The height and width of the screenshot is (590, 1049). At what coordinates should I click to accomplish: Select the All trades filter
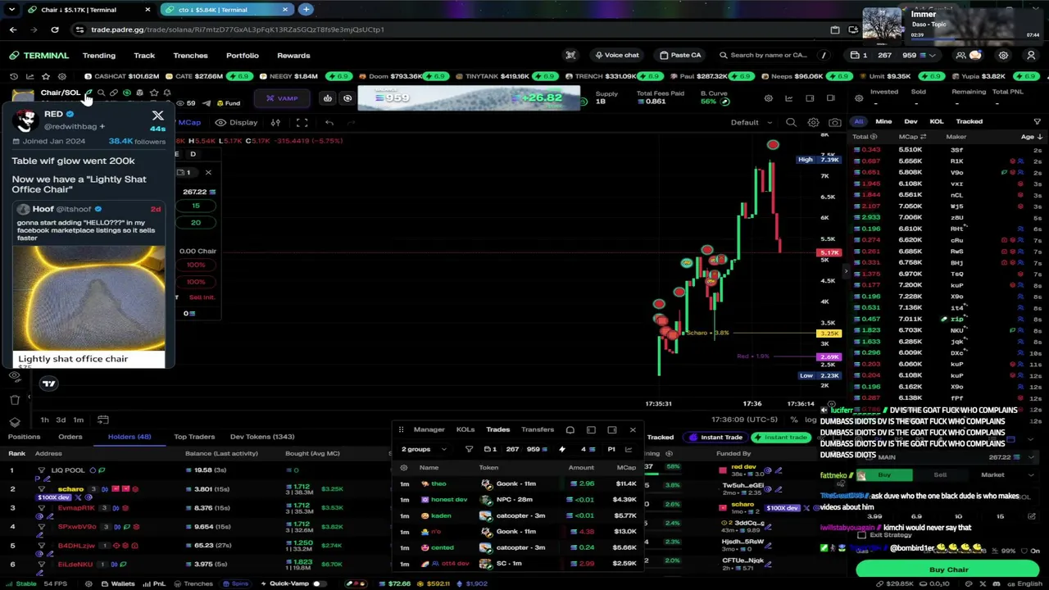pyautogui.click(x=859, y=121)
